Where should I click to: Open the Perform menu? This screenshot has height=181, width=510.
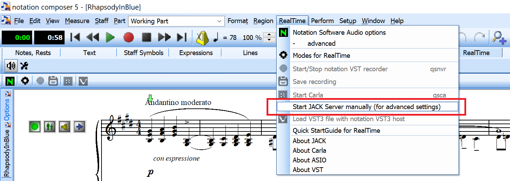pyautogui.click(x=322, y=21)
